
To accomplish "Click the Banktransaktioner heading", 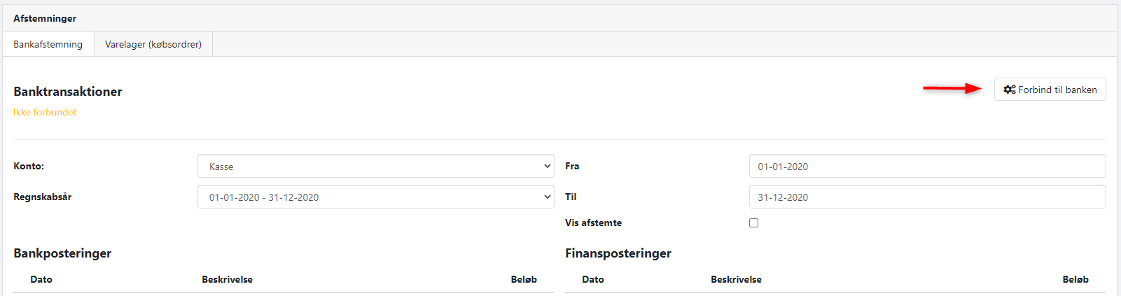I will (68, 92).
